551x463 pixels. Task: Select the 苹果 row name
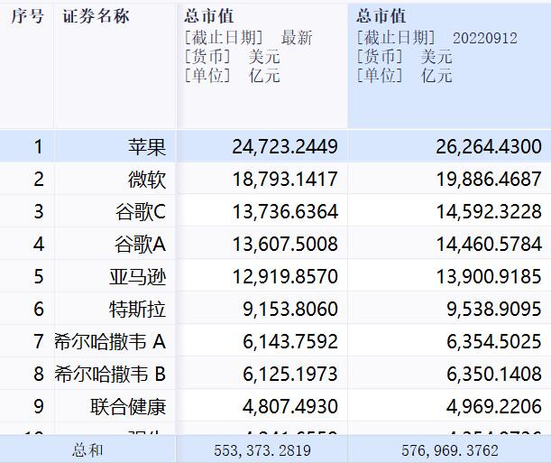[147, 146]
